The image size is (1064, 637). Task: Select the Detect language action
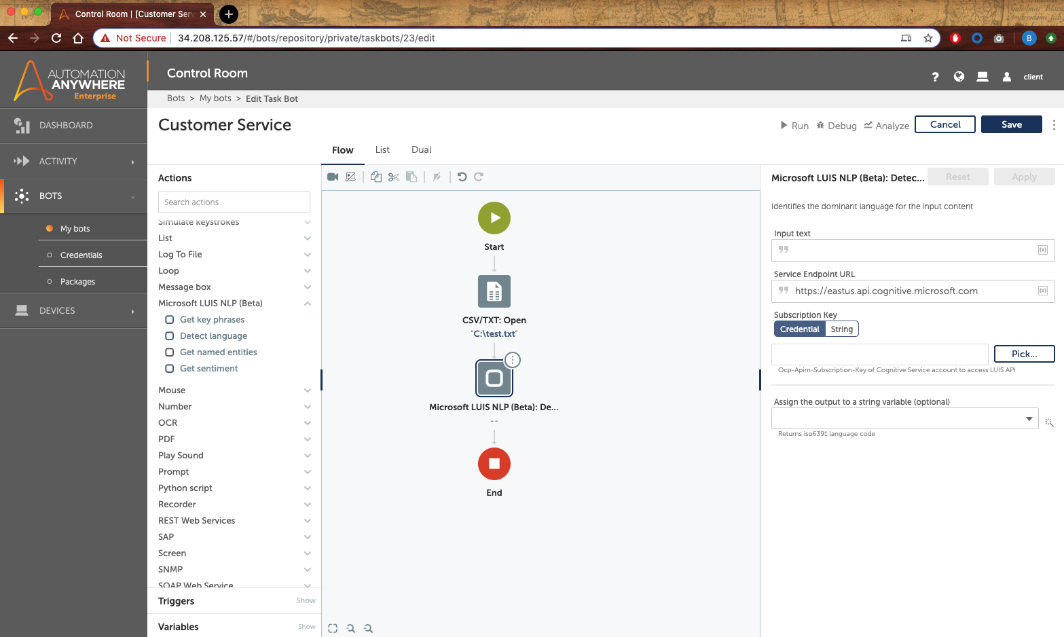pyautogui.click(x=213, y=336)
